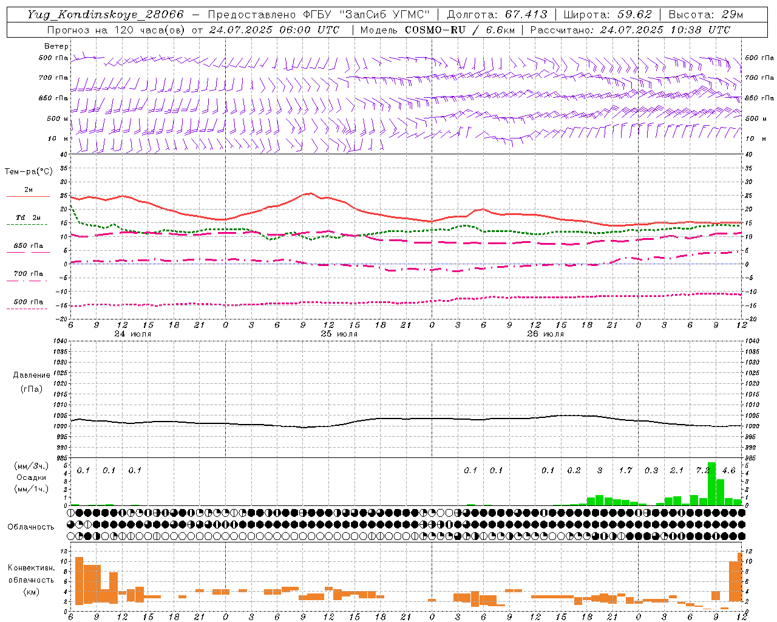Click the 4.6 precipitation total value

click(728, 470)
